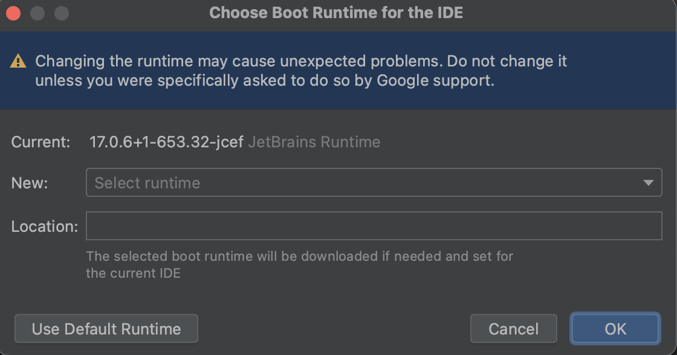This screenshot has height=355, width=677.
Task: Click the Choose Boot Runtime title bar
Action: click(336, 12)
